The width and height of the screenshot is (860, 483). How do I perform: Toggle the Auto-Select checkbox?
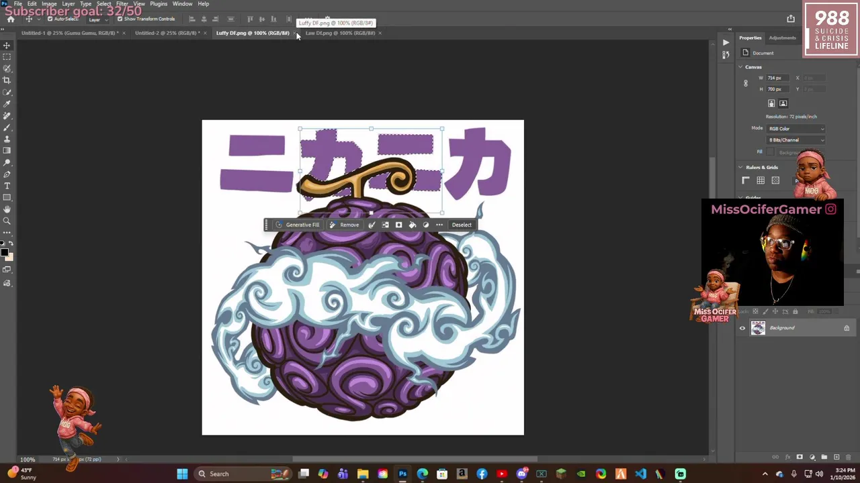pos(50,19)
